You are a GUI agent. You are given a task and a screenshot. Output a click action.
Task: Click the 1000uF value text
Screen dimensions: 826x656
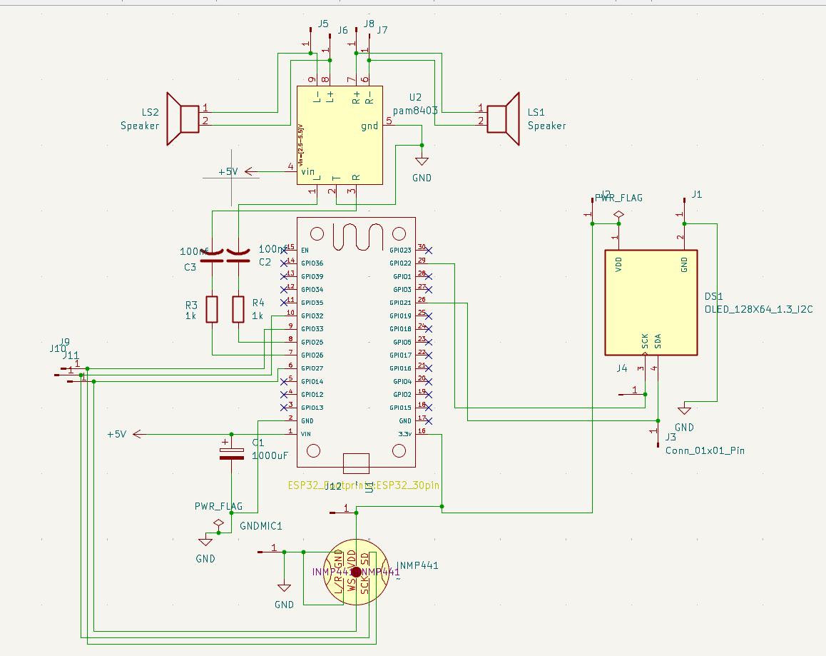tap(270, 455)
